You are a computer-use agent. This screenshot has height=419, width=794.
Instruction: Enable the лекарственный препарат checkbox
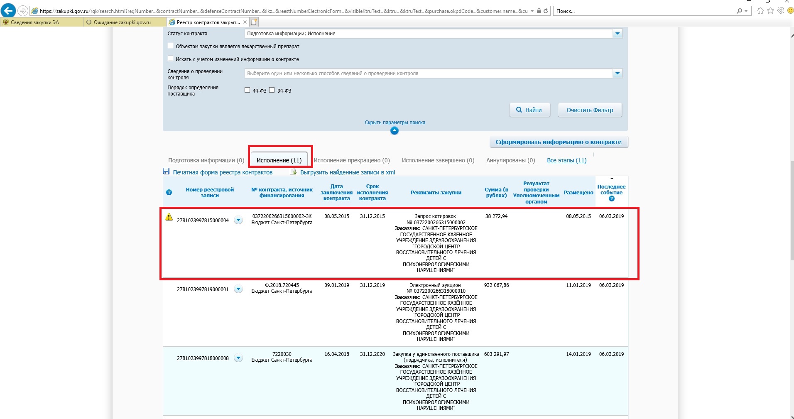[170, 46]
